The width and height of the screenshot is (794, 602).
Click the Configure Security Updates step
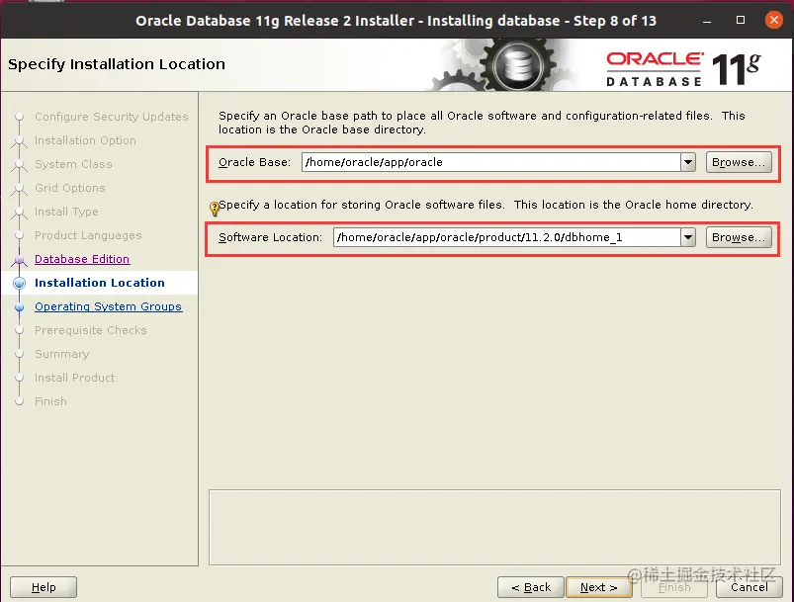point(112,117)
